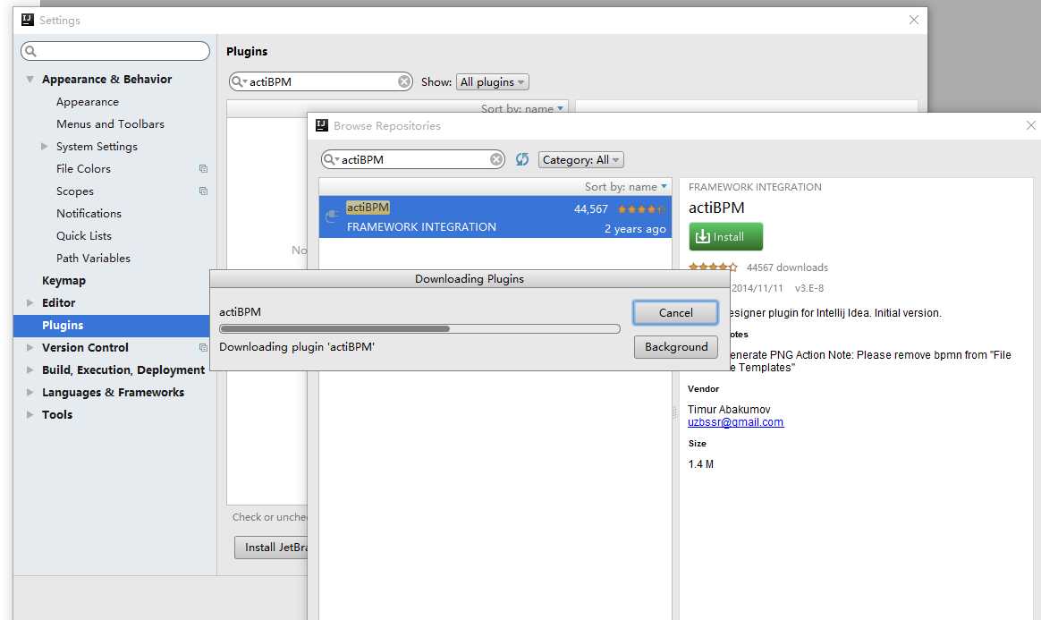Image resolution: width=1041 pixels, height=620 pixels.
Task: Open vendor email uzbssr@gmail.com link
Action: click(x=736, y=422)
